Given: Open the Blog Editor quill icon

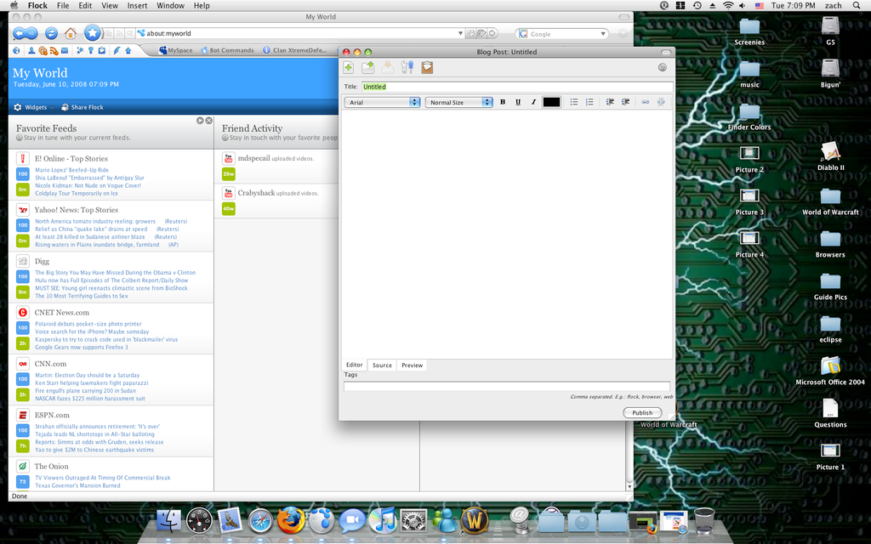Looking at the screenshot, I should [x=117, y=50].
